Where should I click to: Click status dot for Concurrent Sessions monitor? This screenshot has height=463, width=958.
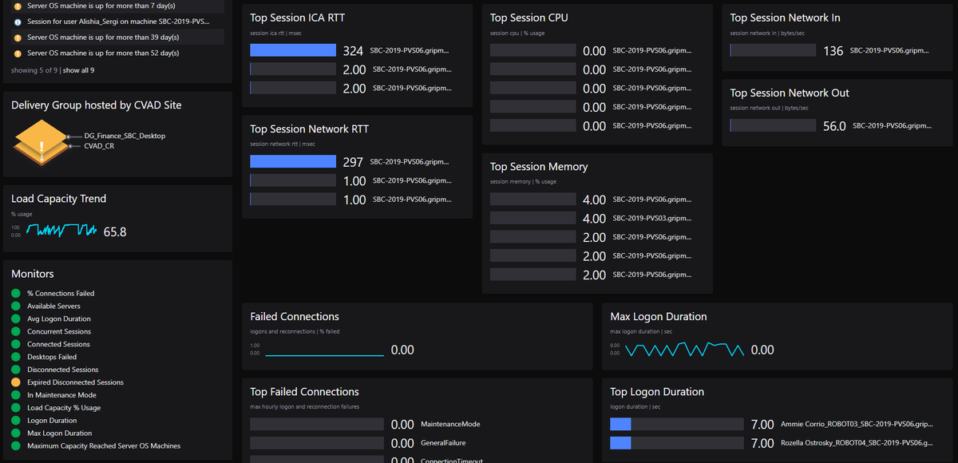[15, 331]
